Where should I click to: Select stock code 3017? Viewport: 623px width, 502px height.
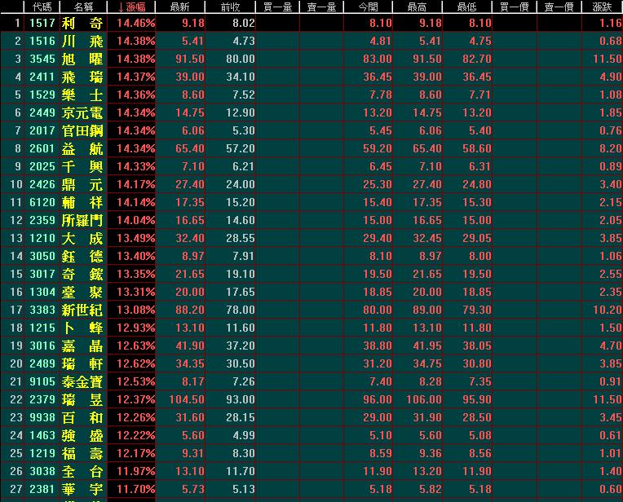tap(42, 274)
